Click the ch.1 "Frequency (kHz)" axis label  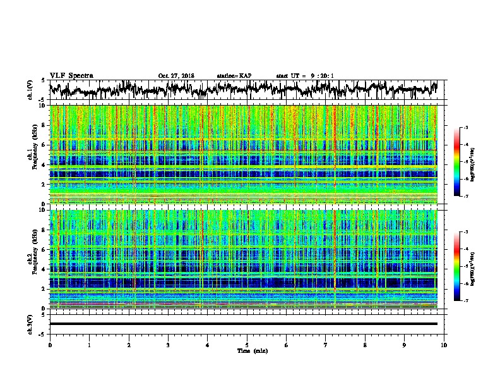(x=35, y=148)
